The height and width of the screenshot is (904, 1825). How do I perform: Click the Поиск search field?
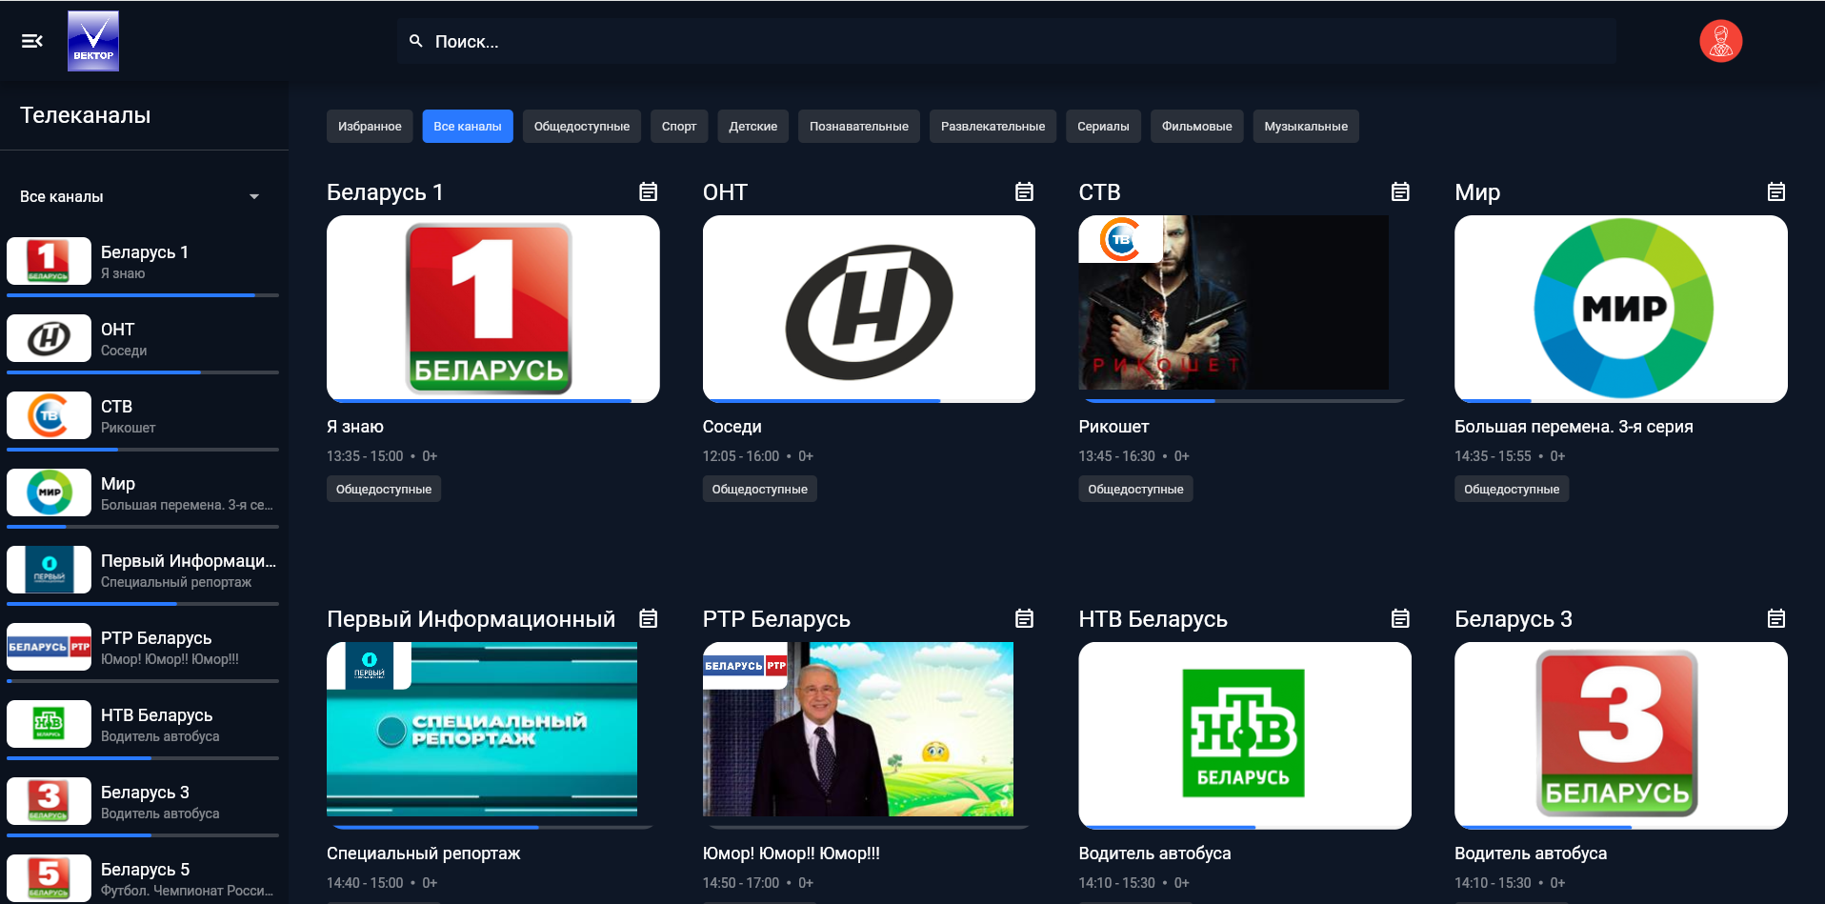(1007, 41)
